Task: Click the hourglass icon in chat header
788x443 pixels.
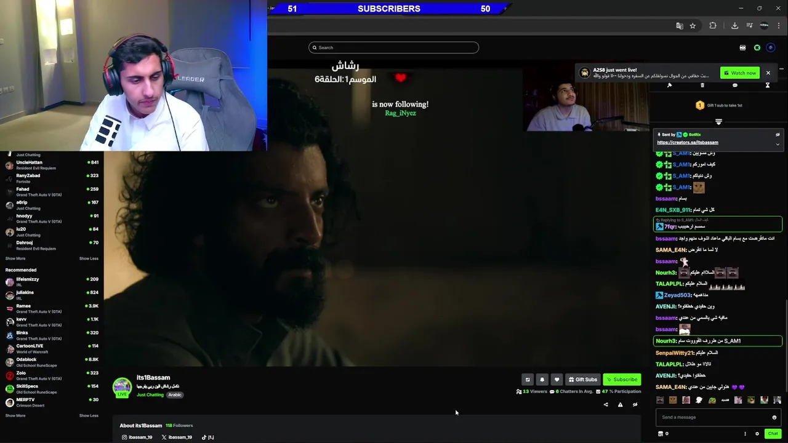Action: [x=768, y=86]
